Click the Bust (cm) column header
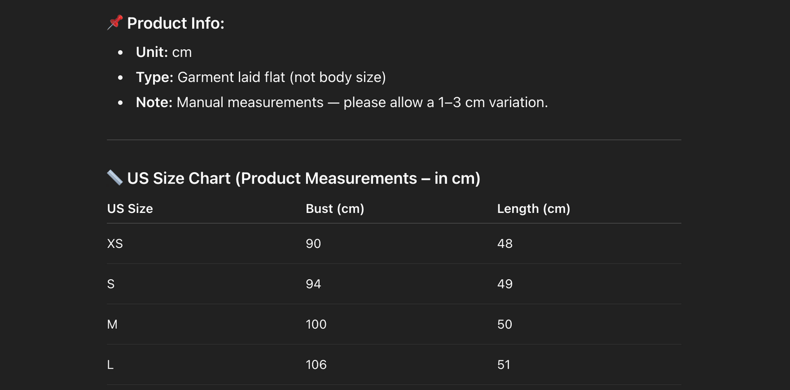 point(335,209)
